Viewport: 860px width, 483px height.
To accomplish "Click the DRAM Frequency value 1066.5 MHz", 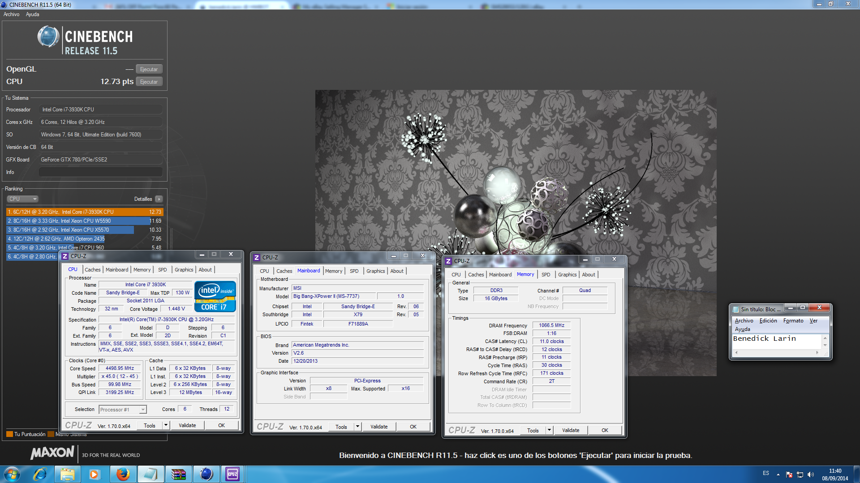I will [551, 326].
